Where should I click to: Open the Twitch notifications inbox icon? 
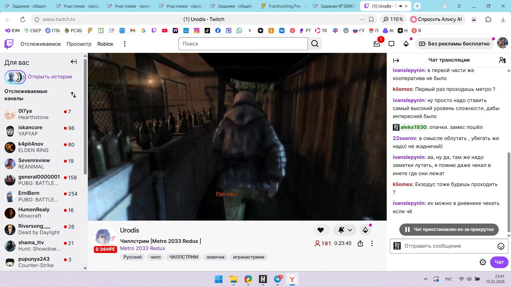[x=377, y=44]
